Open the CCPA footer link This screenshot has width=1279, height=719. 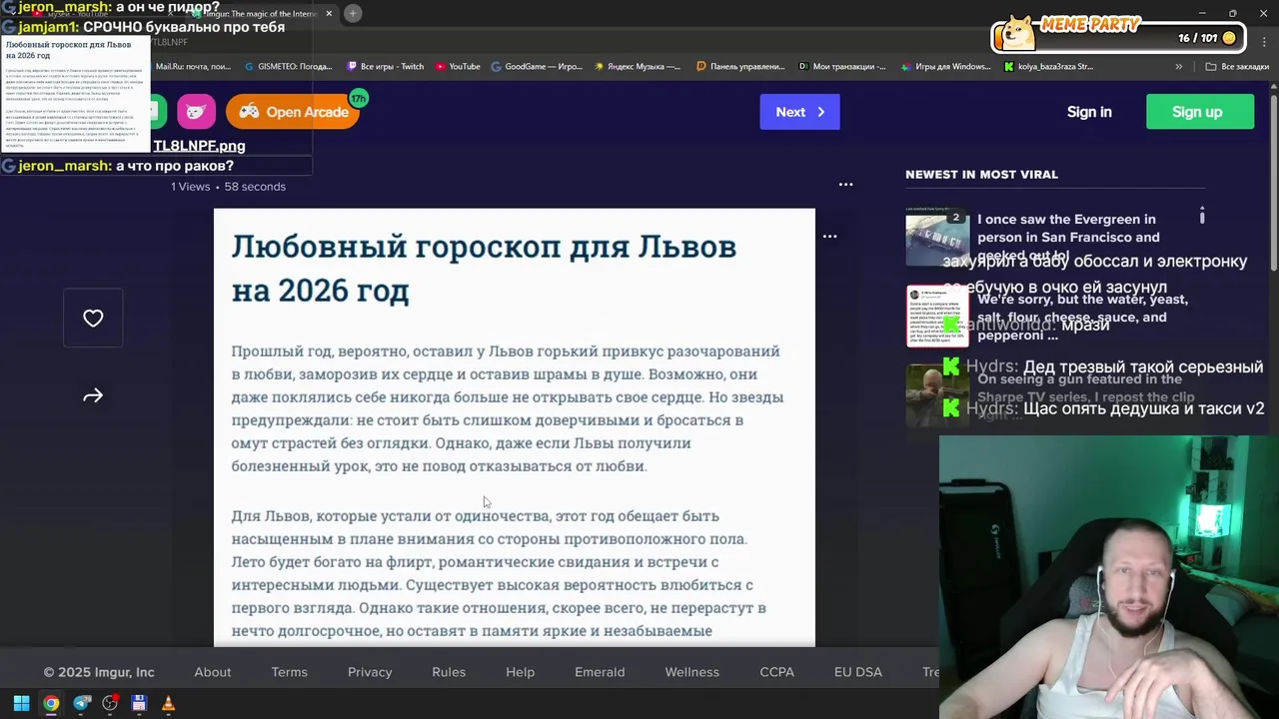click(x=777, y=672)
